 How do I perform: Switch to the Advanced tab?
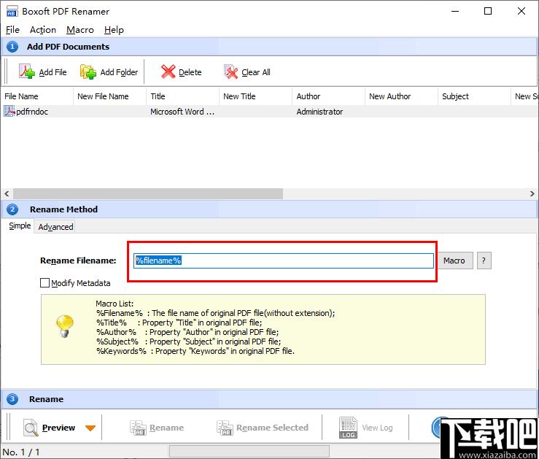point(55,227)
